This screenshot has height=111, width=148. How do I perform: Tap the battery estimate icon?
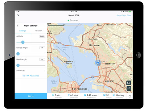114,95
